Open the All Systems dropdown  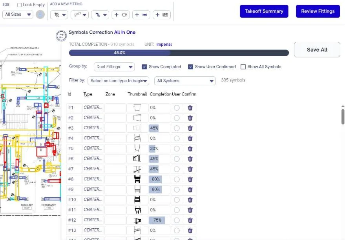click(x=185, y=81)
